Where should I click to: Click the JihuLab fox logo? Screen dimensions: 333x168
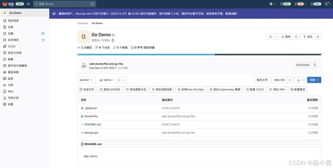[x=5, y=4]
